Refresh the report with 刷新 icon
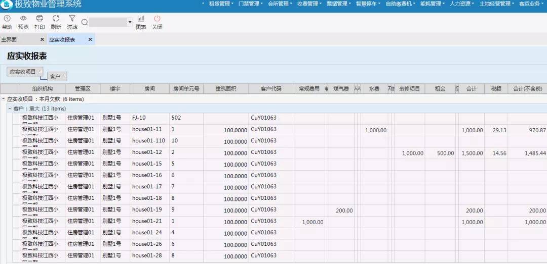Viewport: 547px width, 264px height. click(x=56, y=19)
